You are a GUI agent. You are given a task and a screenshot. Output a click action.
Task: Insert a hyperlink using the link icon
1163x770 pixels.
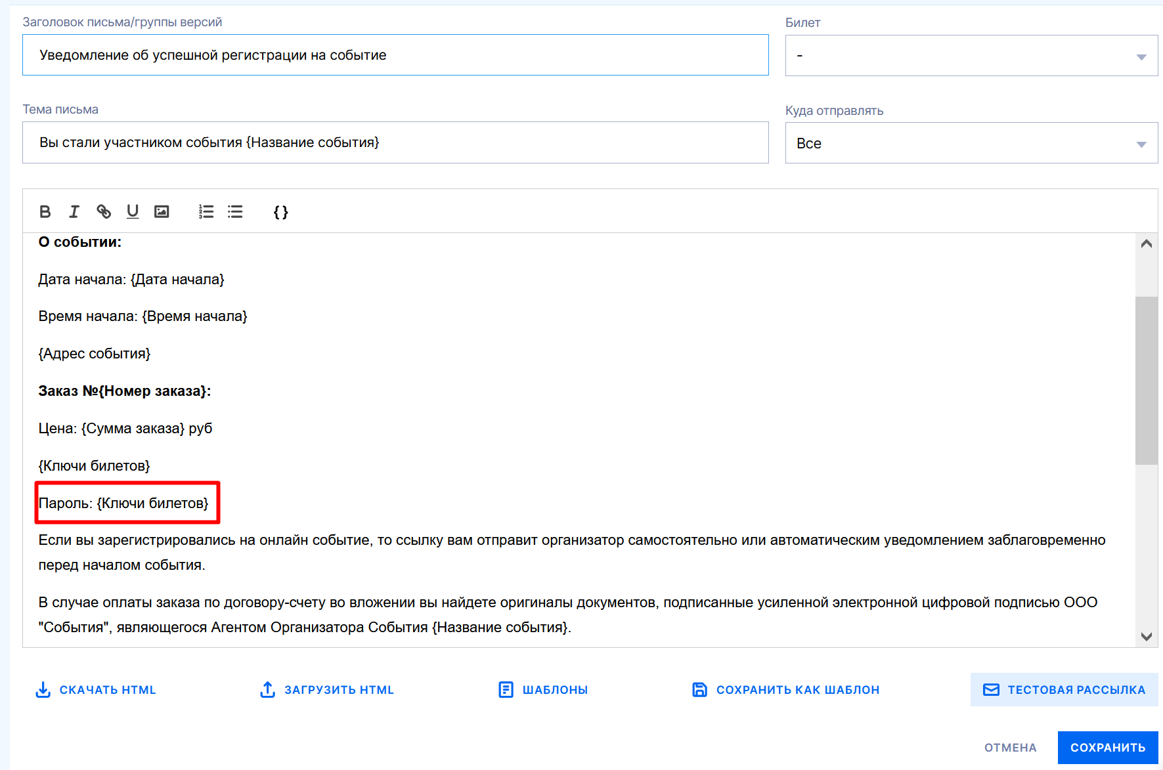pos(104,211)
